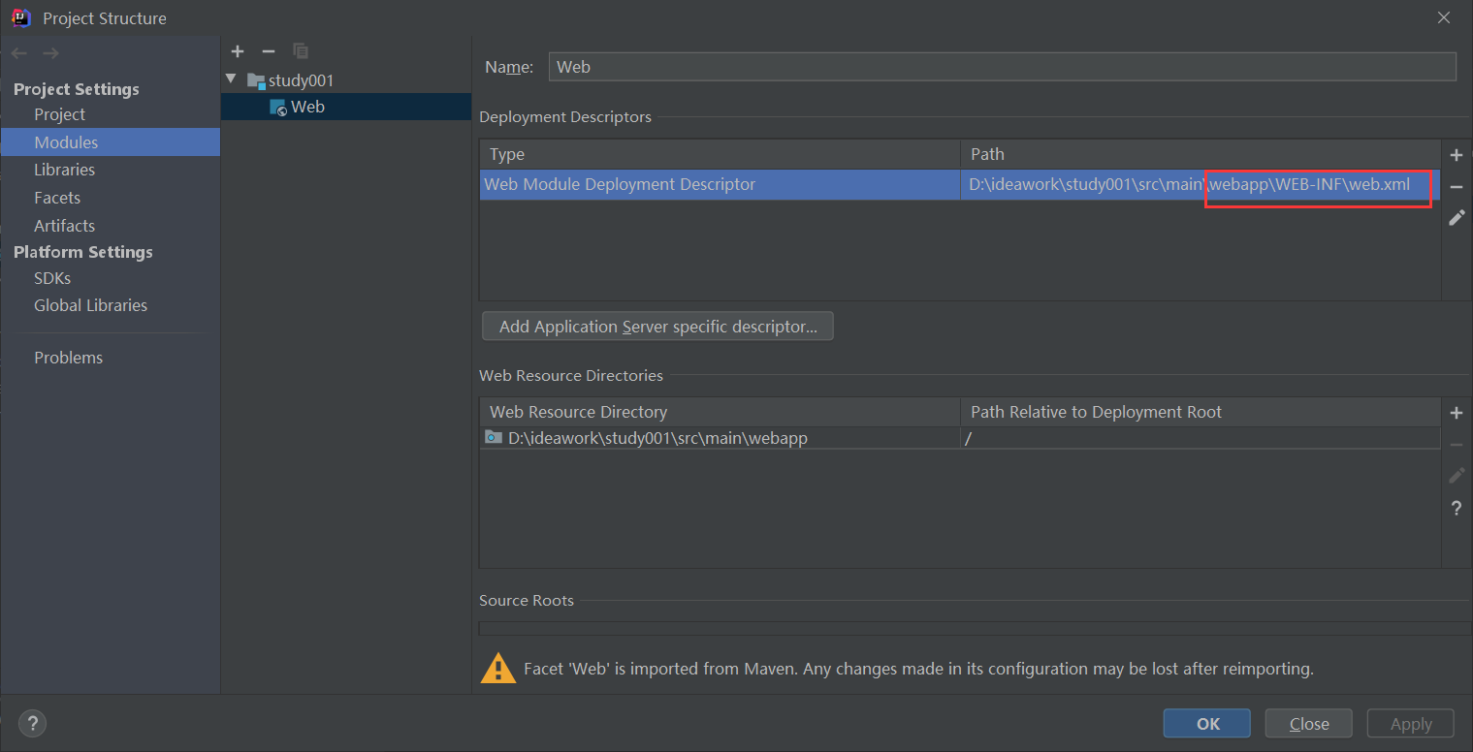Select the Web facet under study001

pyautogui.click(x=307, y=107)
